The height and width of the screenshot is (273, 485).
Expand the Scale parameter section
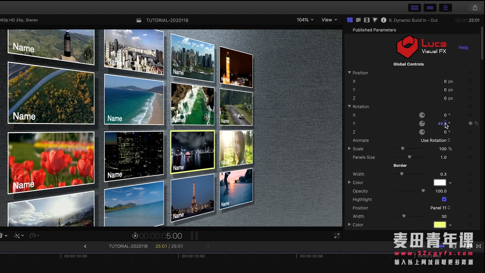point(349,149)
